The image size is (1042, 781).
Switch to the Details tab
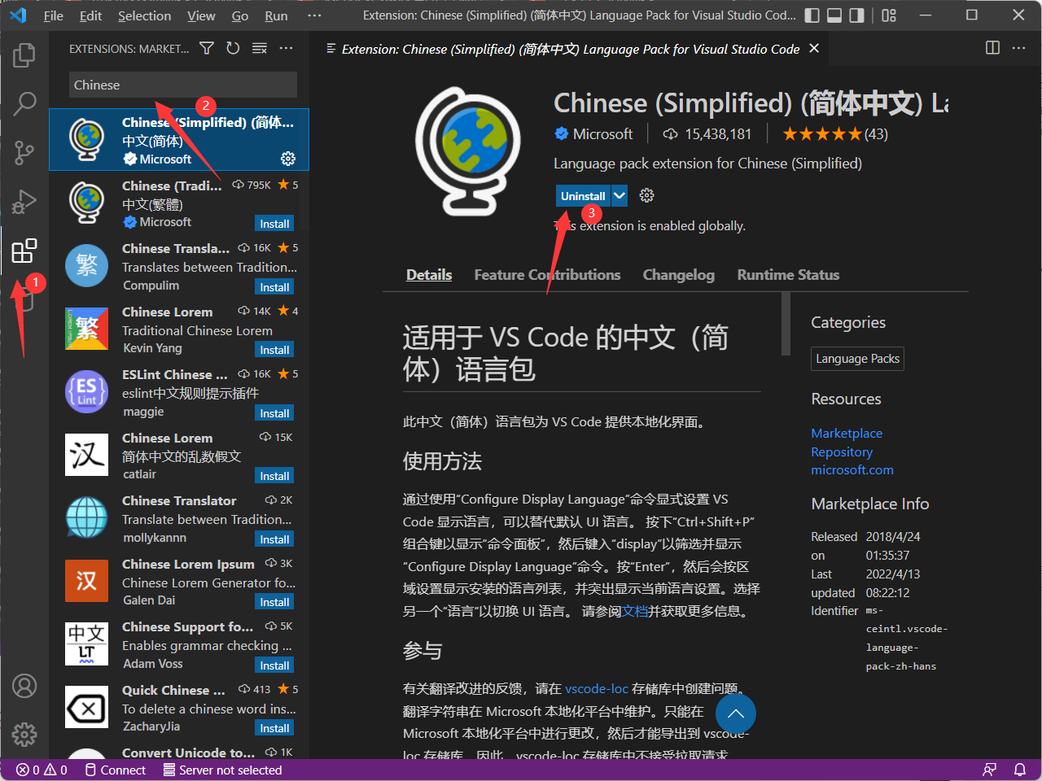coord(429,275)
